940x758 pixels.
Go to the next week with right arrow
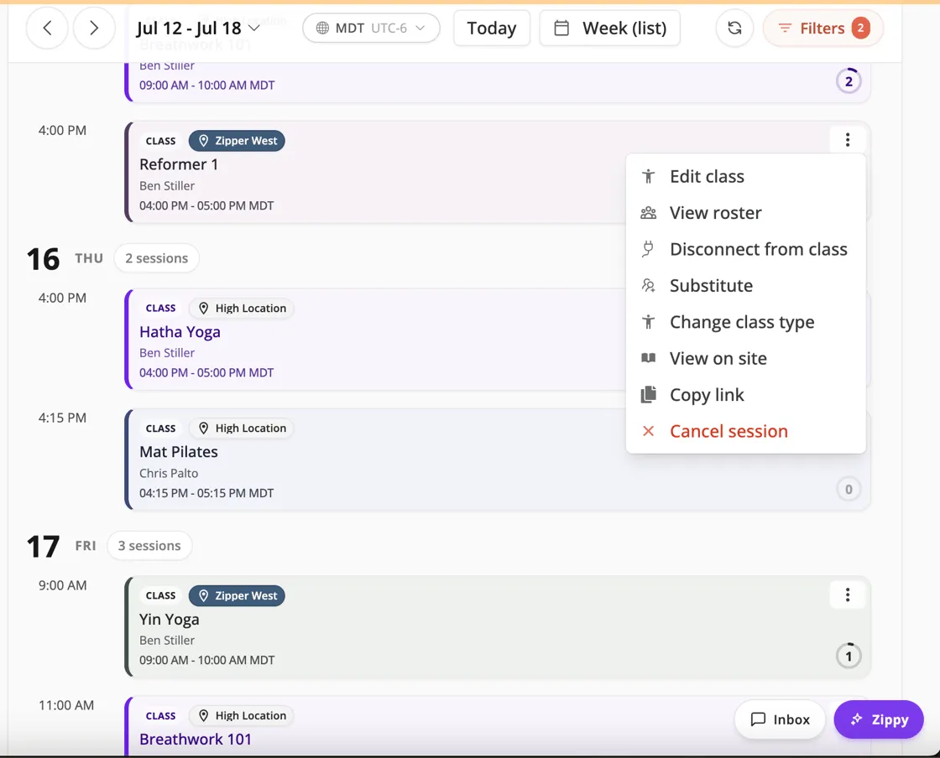(x=93, y=28)
